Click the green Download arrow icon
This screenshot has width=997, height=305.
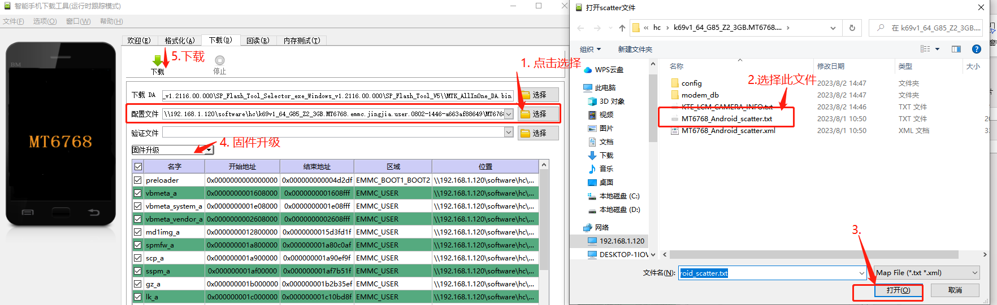pos(158,60)
